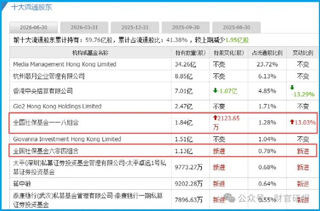Select 香港中央结算有限公司 name

tap(43, 91)
